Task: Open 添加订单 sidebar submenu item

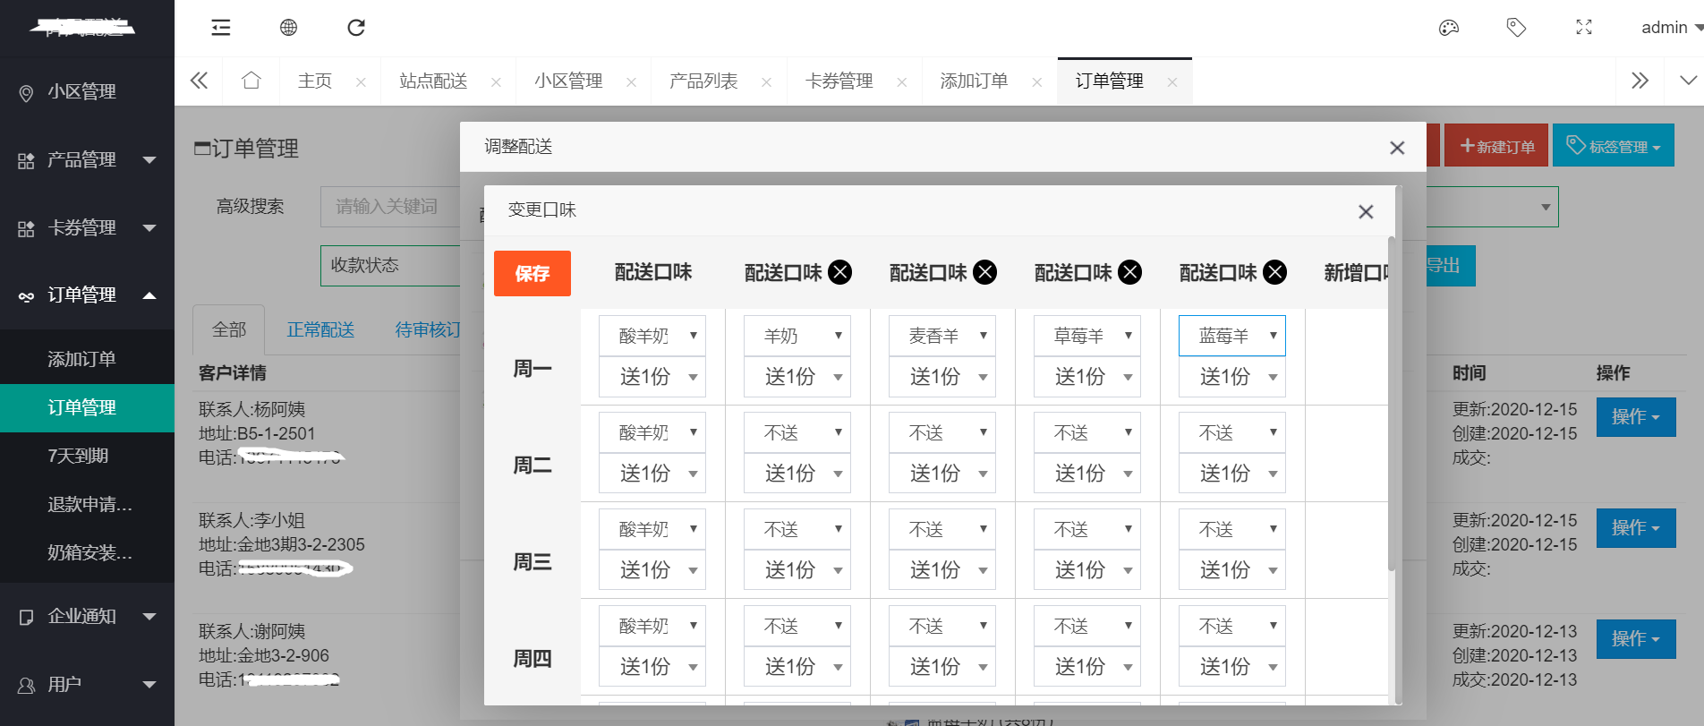Action: [87, 360]
